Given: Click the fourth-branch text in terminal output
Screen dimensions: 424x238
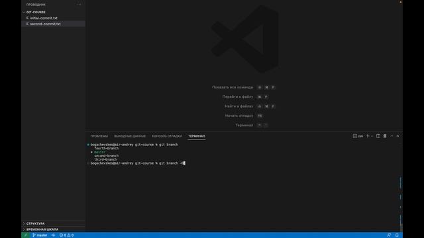Looking at the screenshot, I should pyautogui.click(x=106, y=148).
